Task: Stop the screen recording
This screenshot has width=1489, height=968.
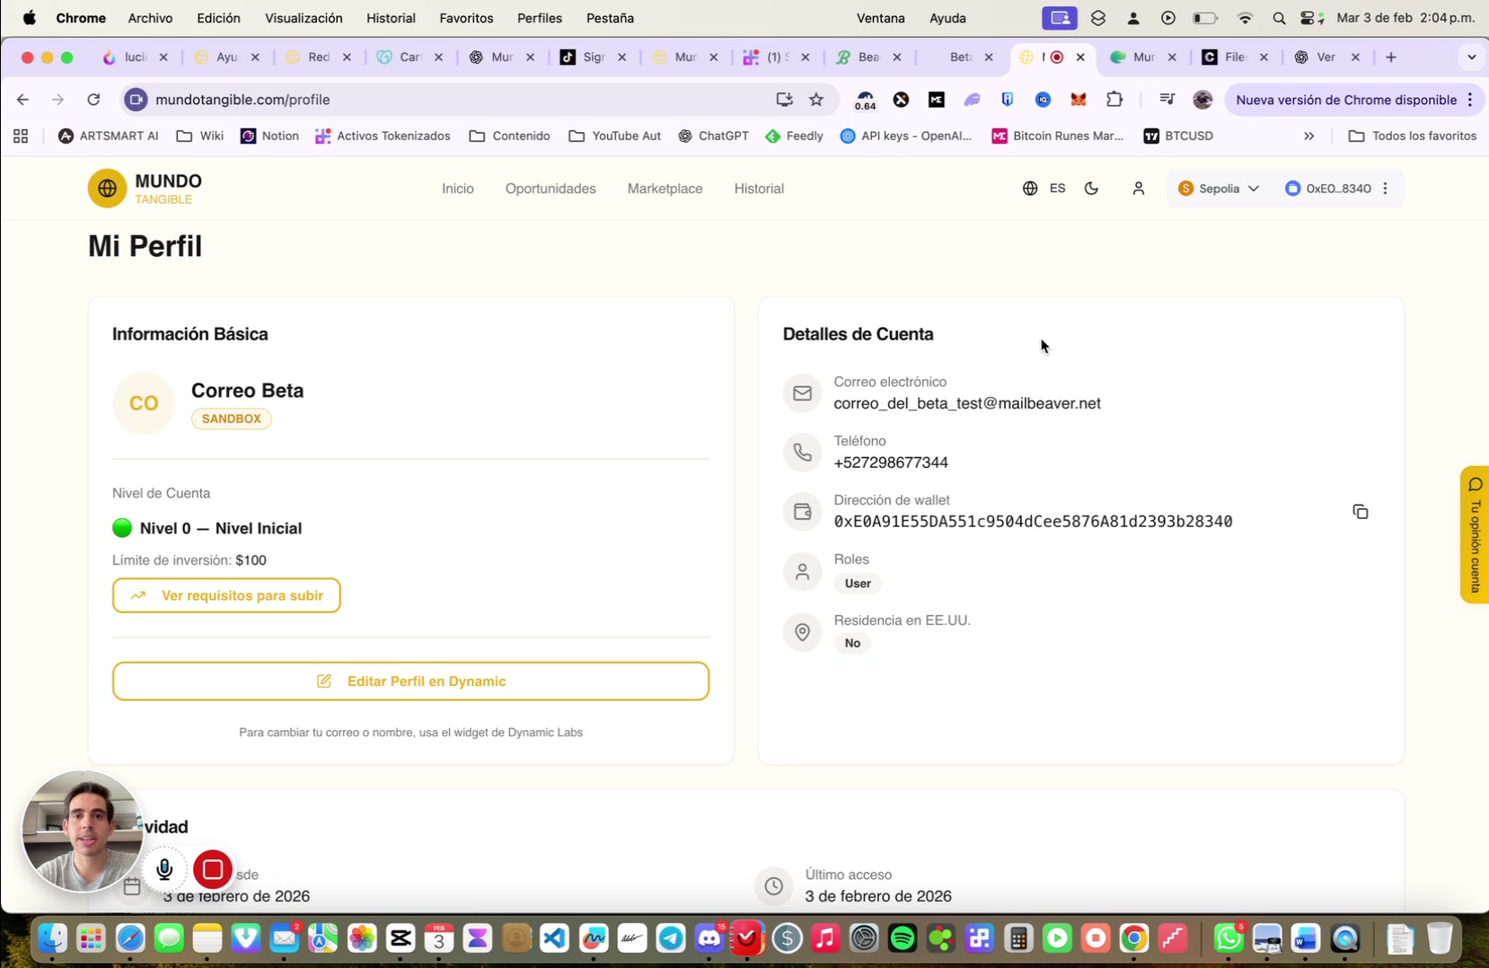Action: (x=213, y=869)
